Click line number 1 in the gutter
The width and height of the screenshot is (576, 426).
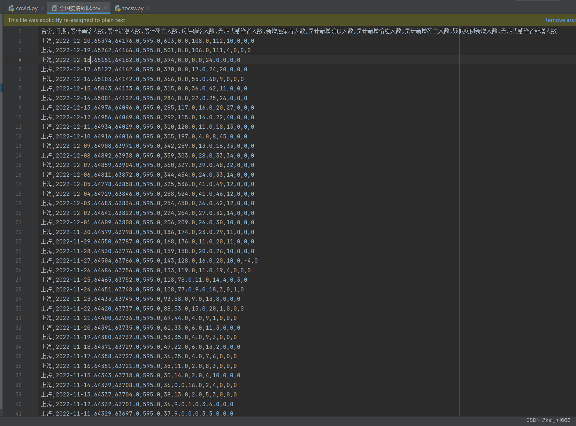(20, 31)
